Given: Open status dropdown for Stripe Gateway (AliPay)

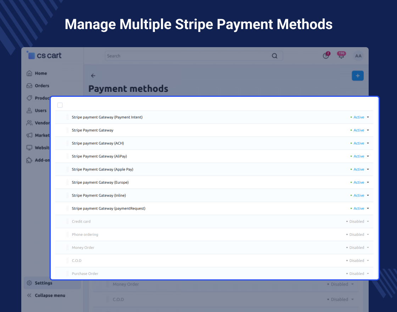Looking at the screenshot, I should tap(359, 156).
